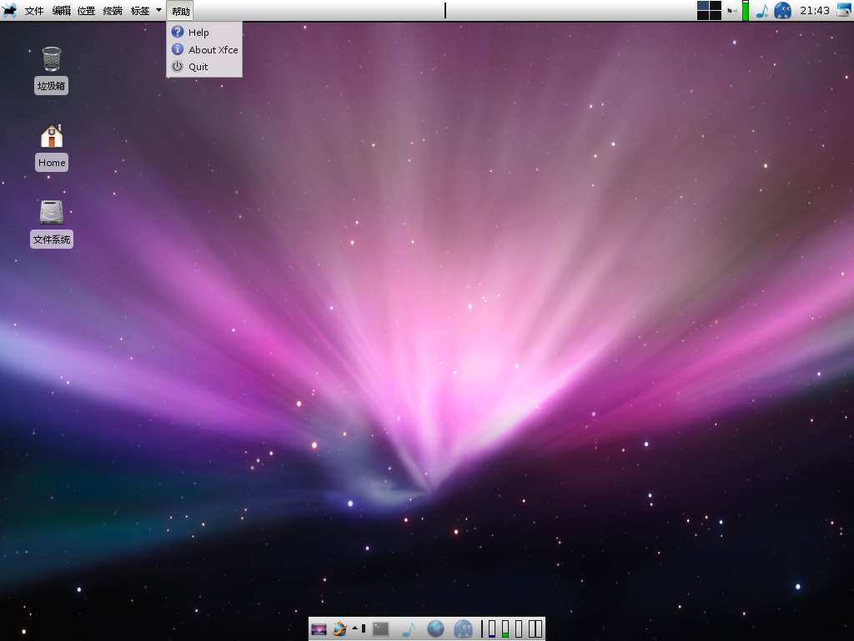Choose Help from the 帮助 dropdown
854x641 pixels.
[x=204, y=33]
